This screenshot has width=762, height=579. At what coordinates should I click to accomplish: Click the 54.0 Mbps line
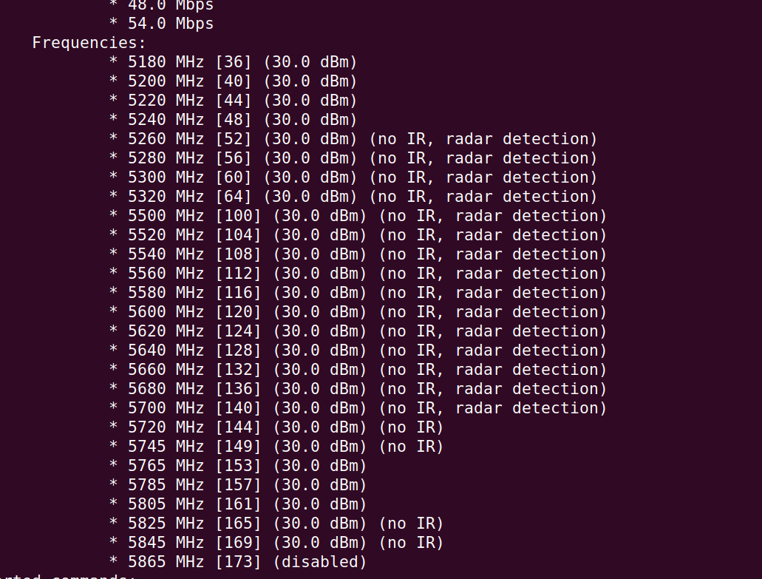(161, 24)
